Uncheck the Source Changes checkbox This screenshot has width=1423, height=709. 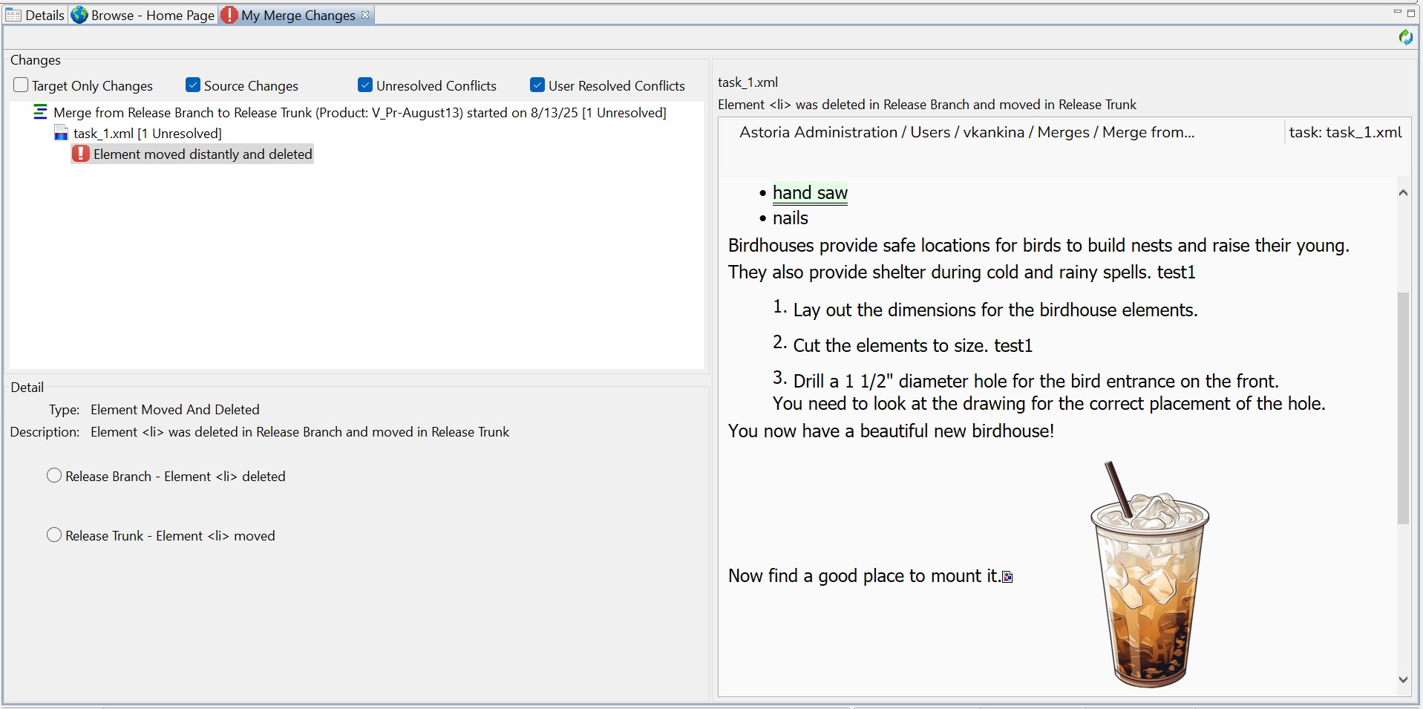[193, 85]
